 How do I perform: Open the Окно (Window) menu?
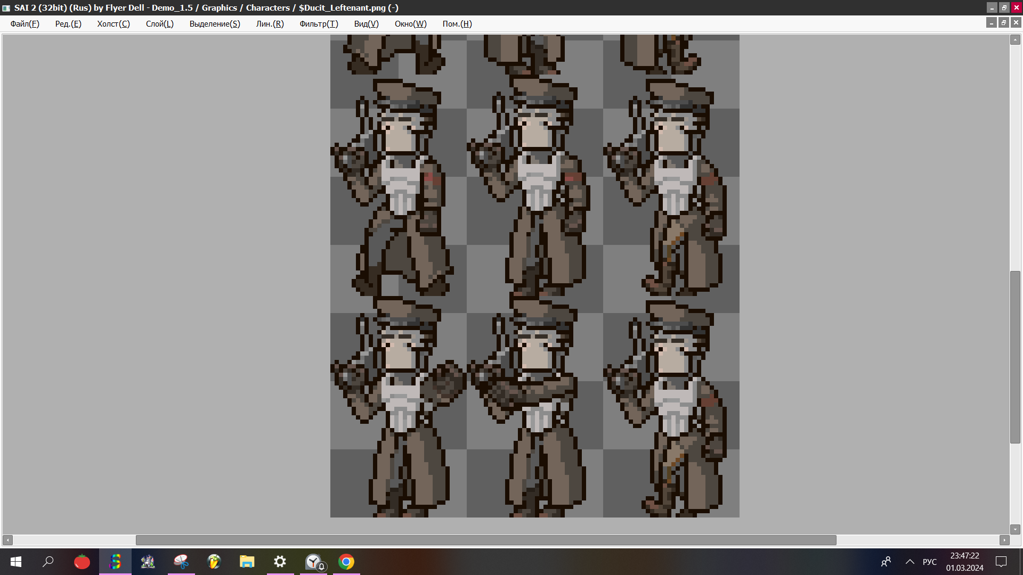[x=410, y=24]
